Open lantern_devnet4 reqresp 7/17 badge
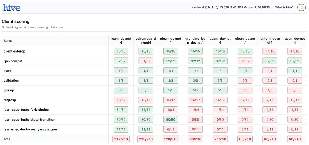Image resolution: width=309 pixels, height=145 pixels. click(x=270, y=100)
